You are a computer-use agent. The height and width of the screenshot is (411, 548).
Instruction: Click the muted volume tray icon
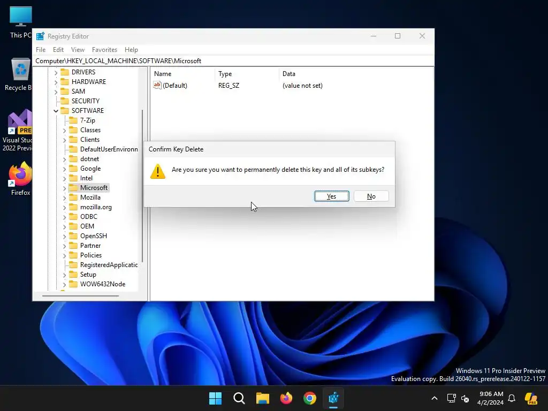point(465,398)
